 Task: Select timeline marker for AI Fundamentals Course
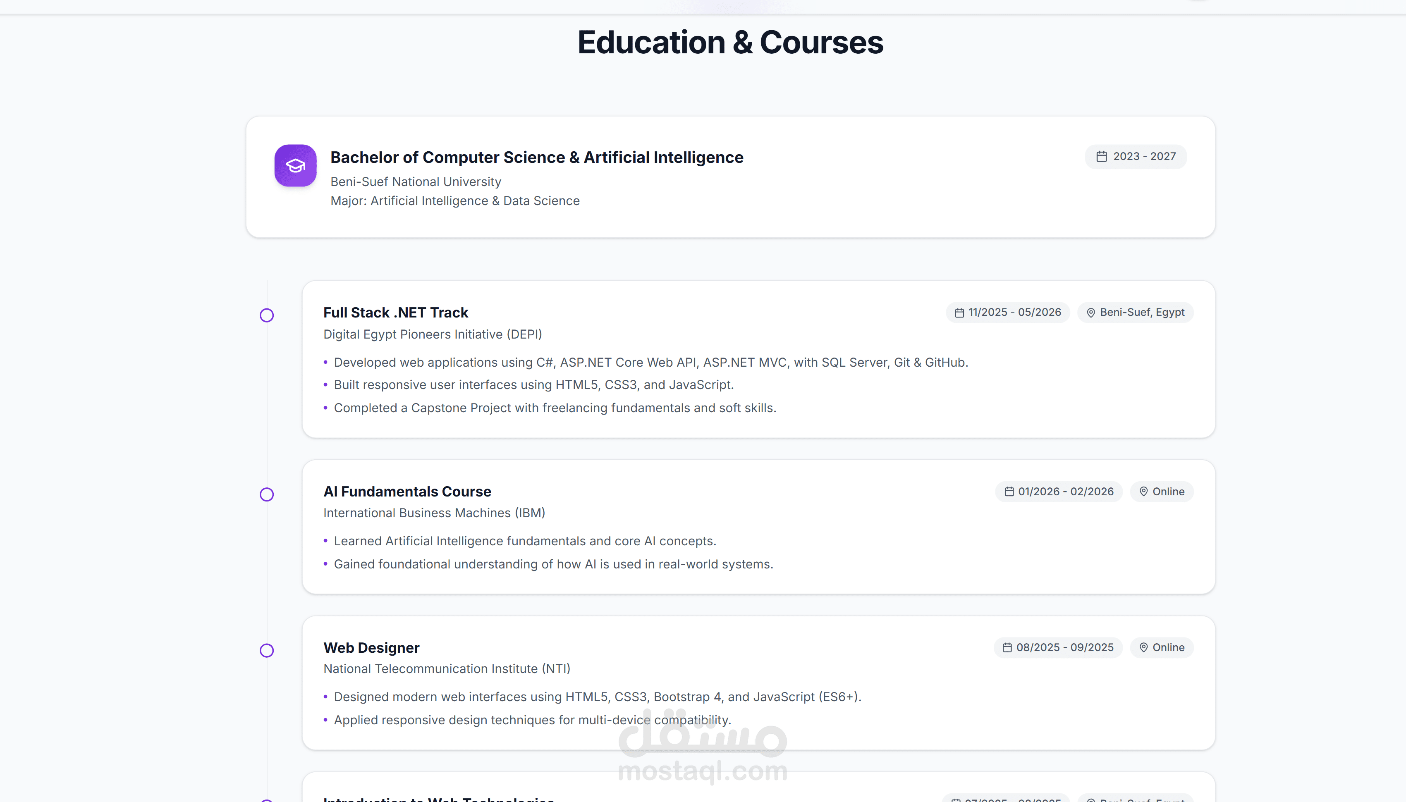pyautogui.click(x=267, y=494)
